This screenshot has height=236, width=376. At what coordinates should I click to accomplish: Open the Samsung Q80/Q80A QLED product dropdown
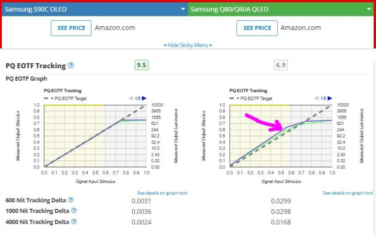[281, 9]
